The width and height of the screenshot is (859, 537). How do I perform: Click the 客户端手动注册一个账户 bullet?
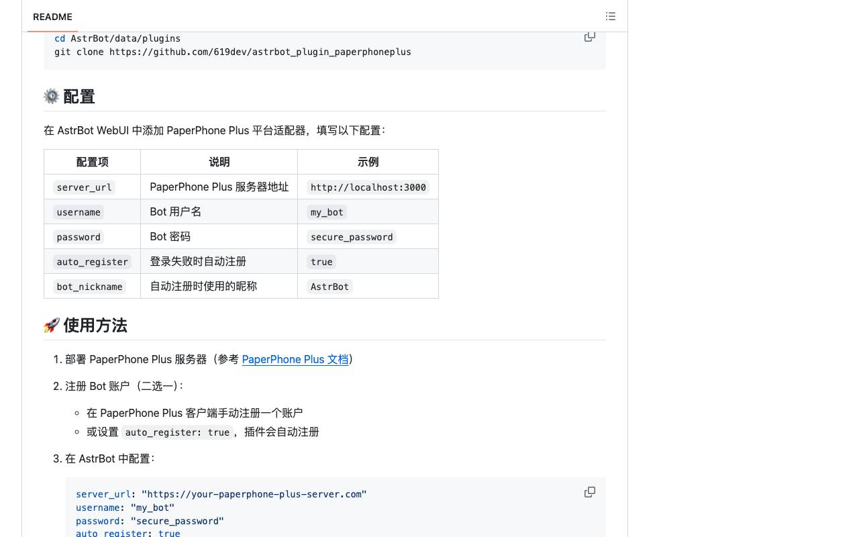(195, 413)
